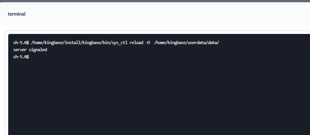Click the sys_ctl reload command line
310x135 pixels.
click(116, 43)
